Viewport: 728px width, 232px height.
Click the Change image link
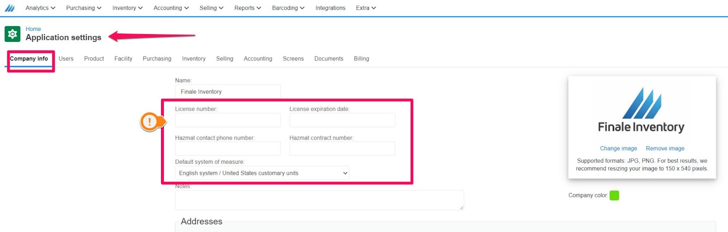coord(618,148)
